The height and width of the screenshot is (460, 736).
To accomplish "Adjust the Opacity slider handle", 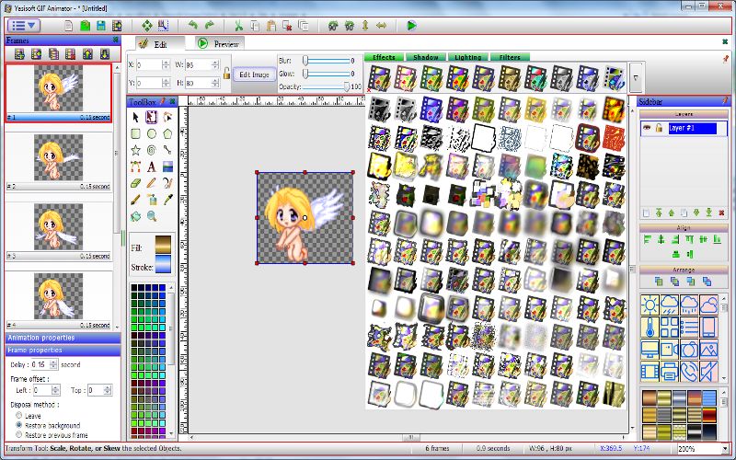I will pos(347,86).
